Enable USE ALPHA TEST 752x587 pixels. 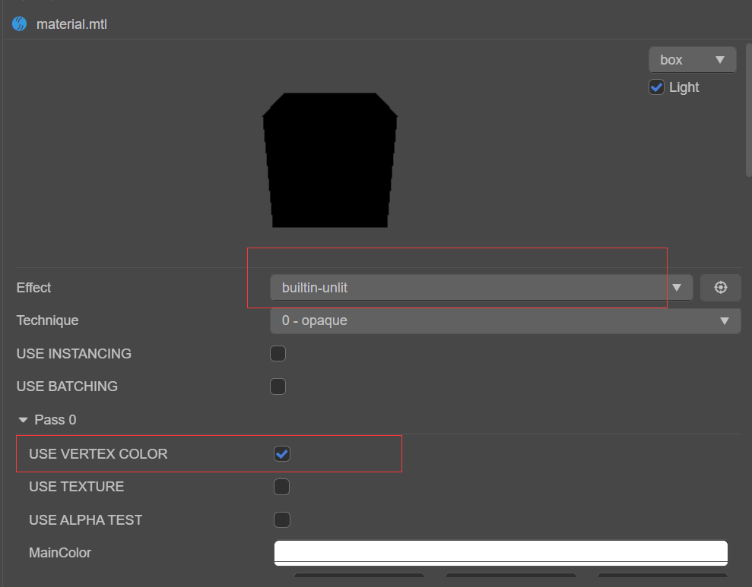[281, 519]
